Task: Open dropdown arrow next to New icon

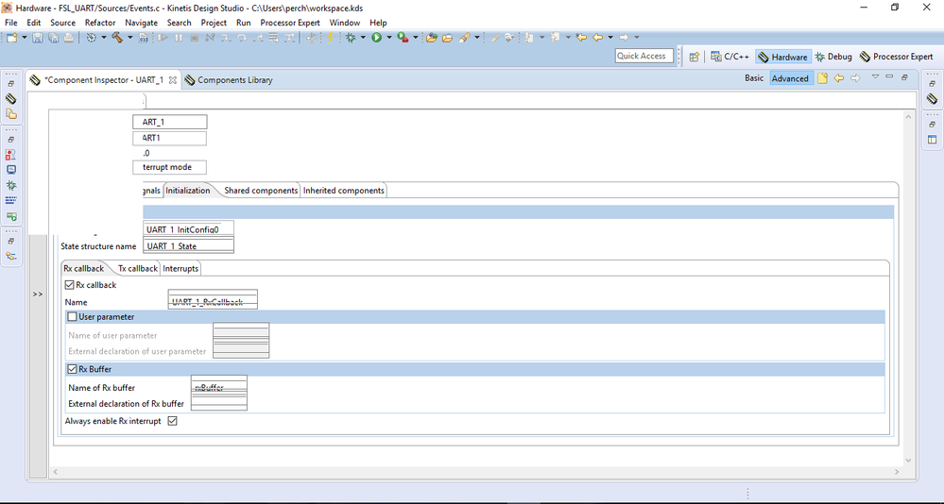Action: click(x=24, y=38)
